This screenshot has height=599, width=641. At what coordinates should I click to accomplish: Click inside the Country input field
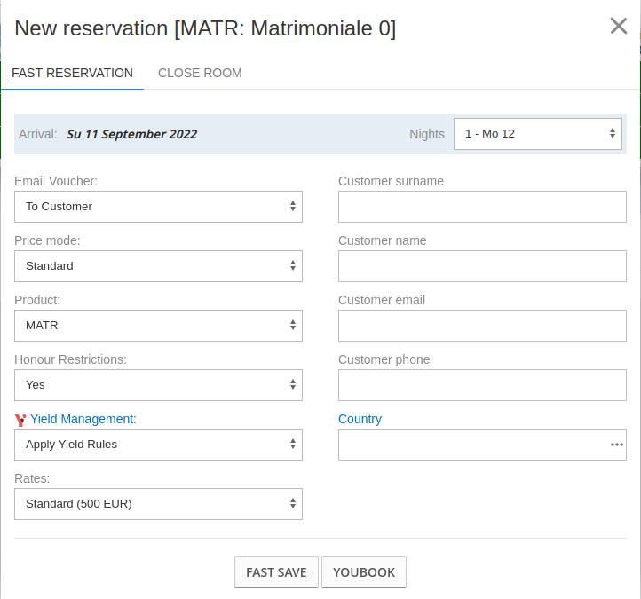471,445
